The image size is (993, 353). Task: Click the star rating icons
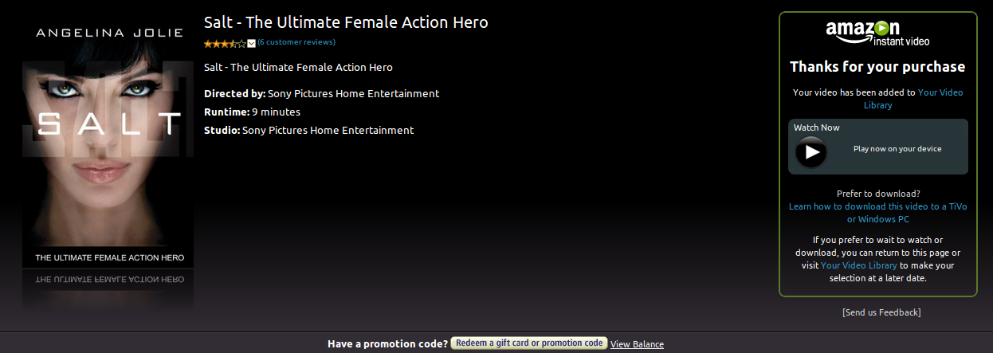226,43
